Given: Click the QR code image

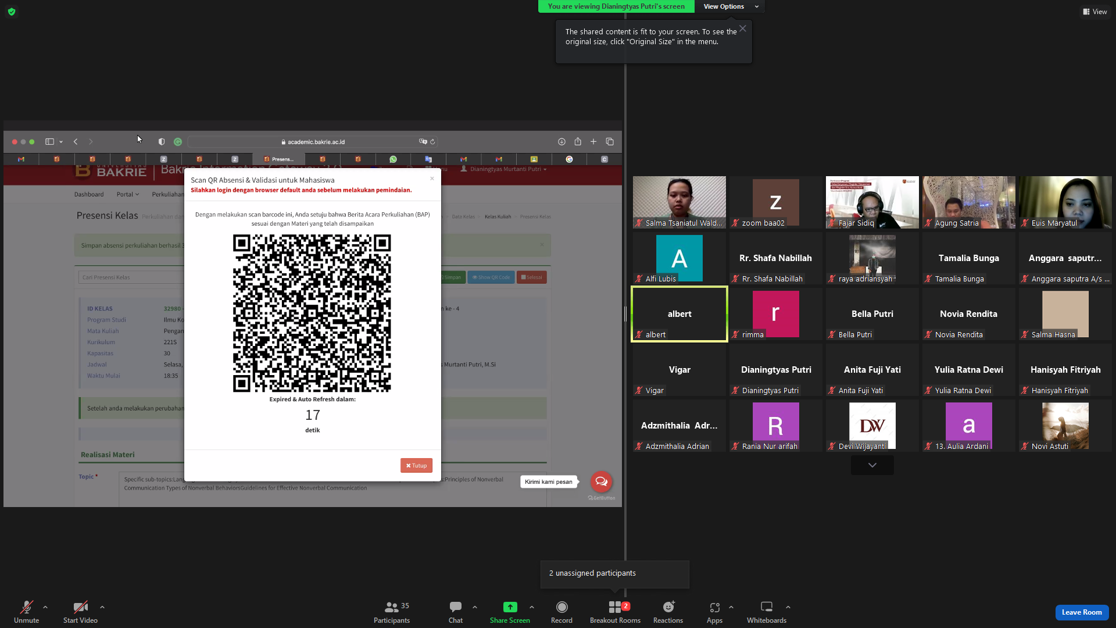Looking at the screenshot, I should pyautogui.click(x=312, y=313).
